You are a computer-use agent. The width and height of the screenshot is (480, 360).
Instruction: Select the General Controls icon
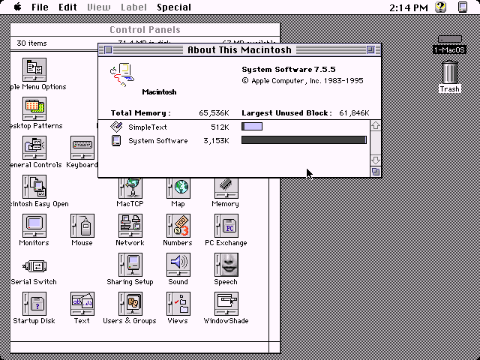34,148
